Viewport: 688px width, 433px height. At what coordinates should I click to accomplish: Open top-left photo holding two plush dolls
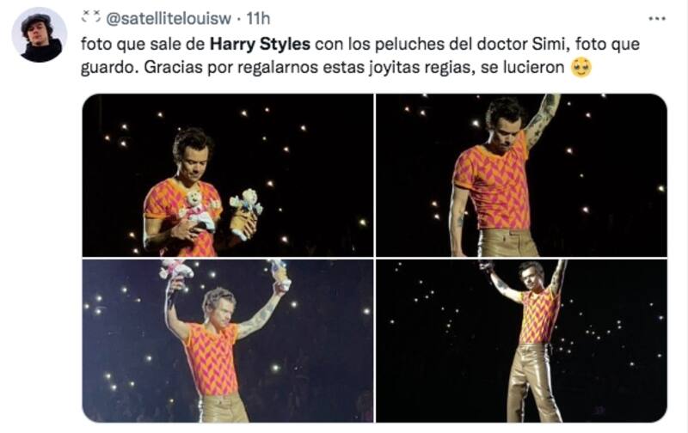coord(228,175)
